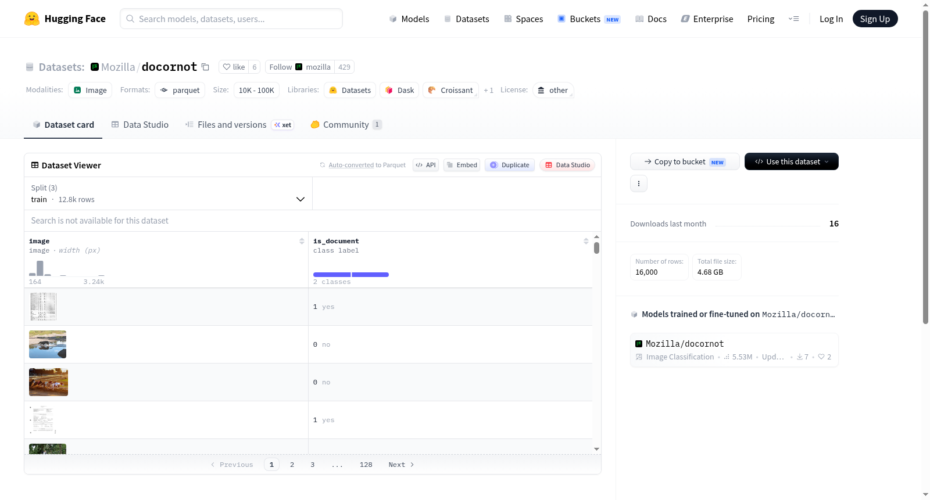Image resolution: width=930 pixels, height=500 pixels.
Task: Copy dataset name using copy icon
Action: 205,67
